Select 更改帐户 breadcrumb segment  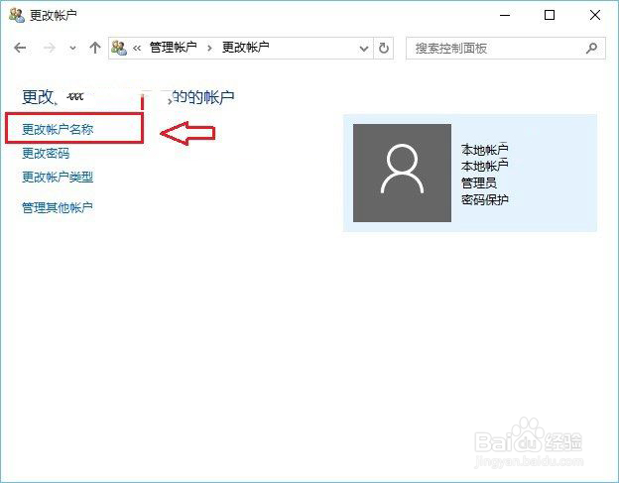point(246,48)
